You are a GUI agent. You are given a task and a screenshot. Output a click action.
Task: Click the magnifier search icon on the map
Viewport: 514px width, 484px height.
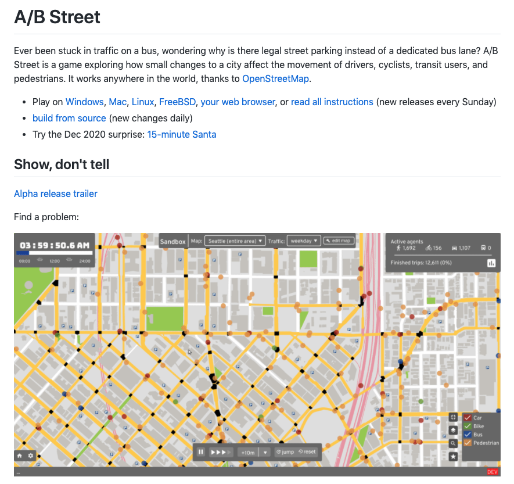[453, 443]
